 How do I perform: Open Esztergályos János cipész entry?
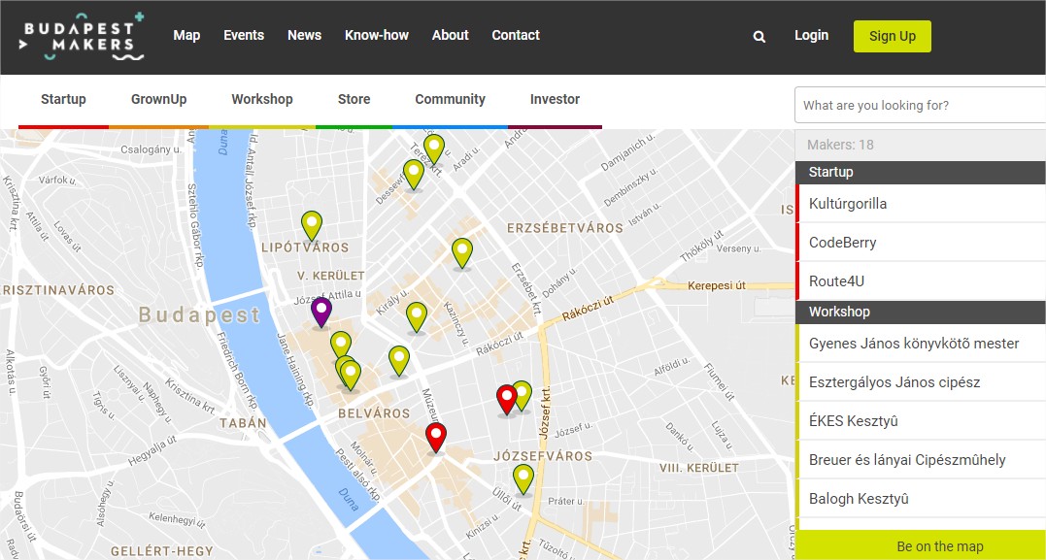[921, 382]
